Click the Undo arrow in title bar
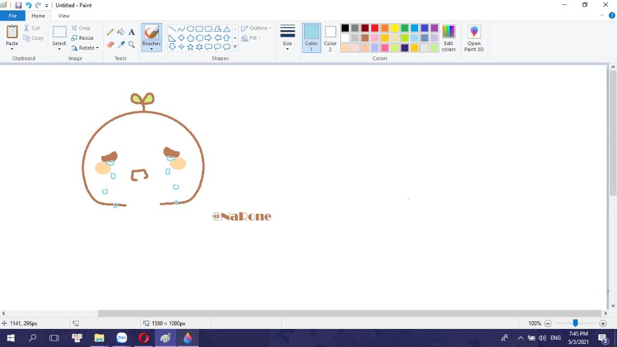This screenshot has width=617, height=347. coord(28,5)
